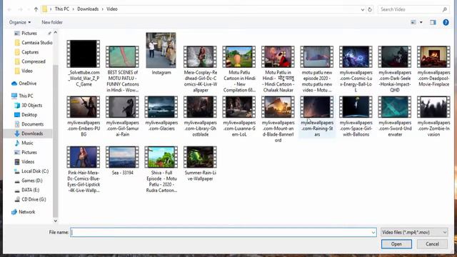Select motu patlu new episode 2020 video

(x=317, y=69)
